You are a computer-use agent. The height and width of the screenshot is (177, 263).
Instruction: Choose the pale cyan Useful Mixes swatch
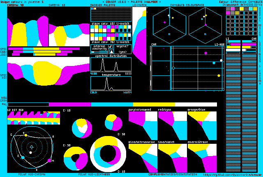tap(251, 9)
